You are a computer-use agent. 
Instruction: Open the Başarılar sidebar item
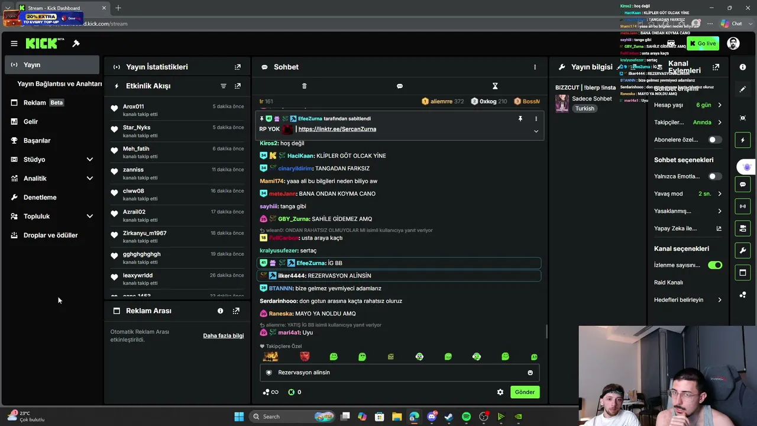[52, 140]
